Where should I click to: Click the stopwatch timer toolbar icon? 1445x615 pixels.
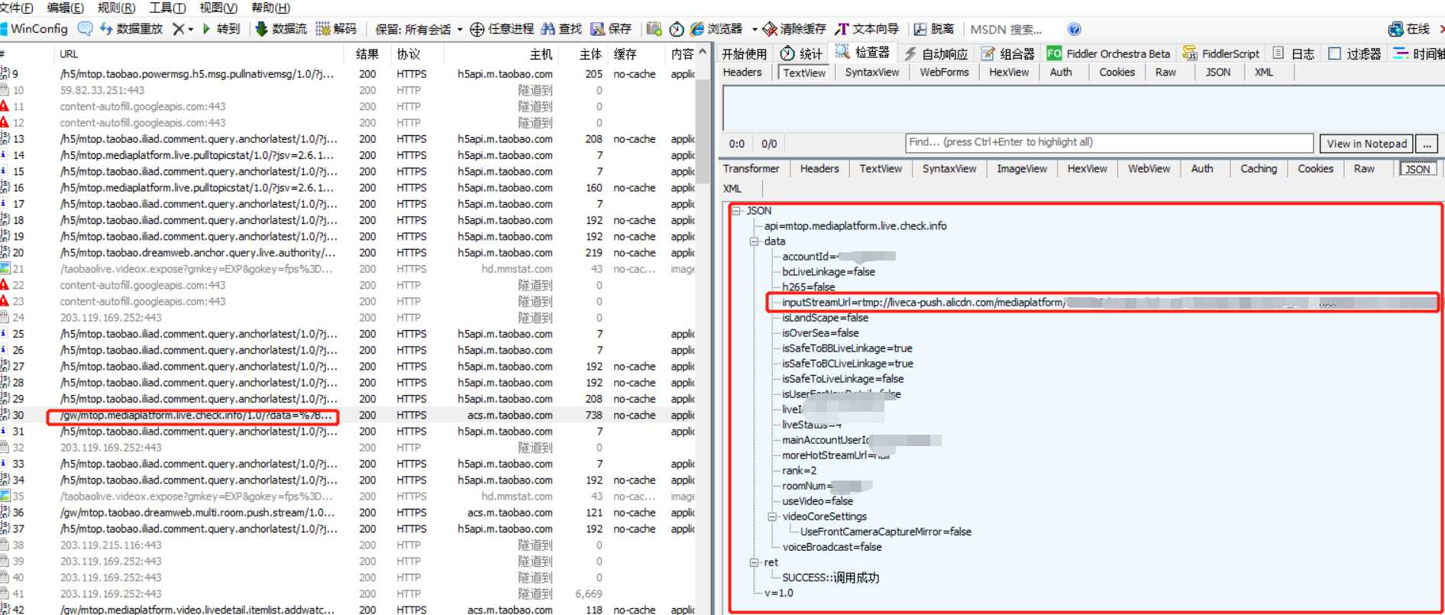pyautogui.click(x=677, y=29)
